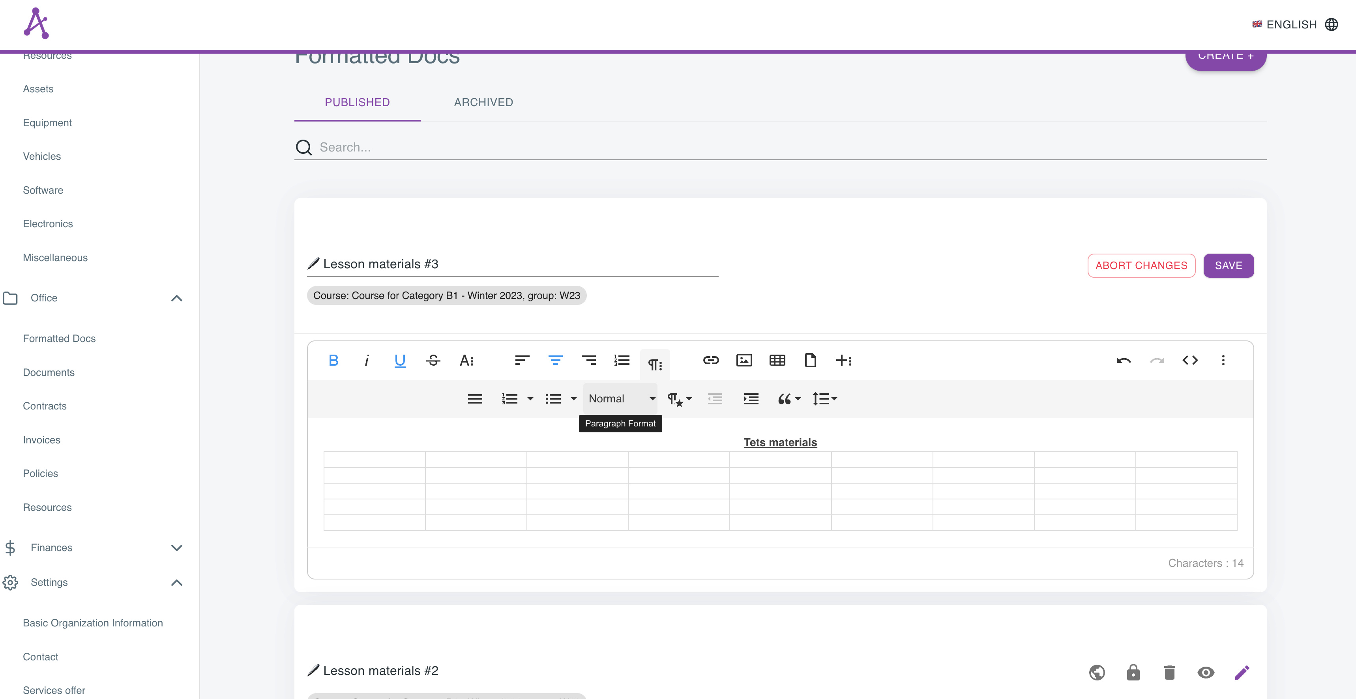1356x699 pixels.
Task: Open the code view of the editor
Action: tap(1190, 360)
